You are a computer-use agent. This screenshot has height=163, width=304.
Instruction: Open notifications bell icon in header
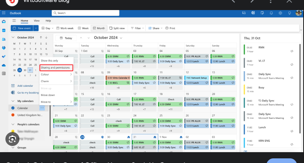(x=271, y=13)
